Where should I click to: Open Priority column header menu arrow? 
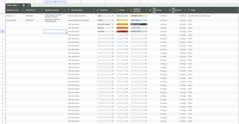tap(127, 10)
